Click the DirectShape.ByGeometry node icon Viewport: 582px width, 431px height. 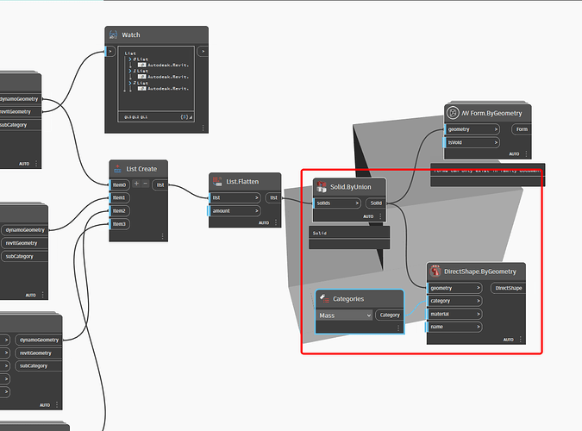click(x=435, y=271)
